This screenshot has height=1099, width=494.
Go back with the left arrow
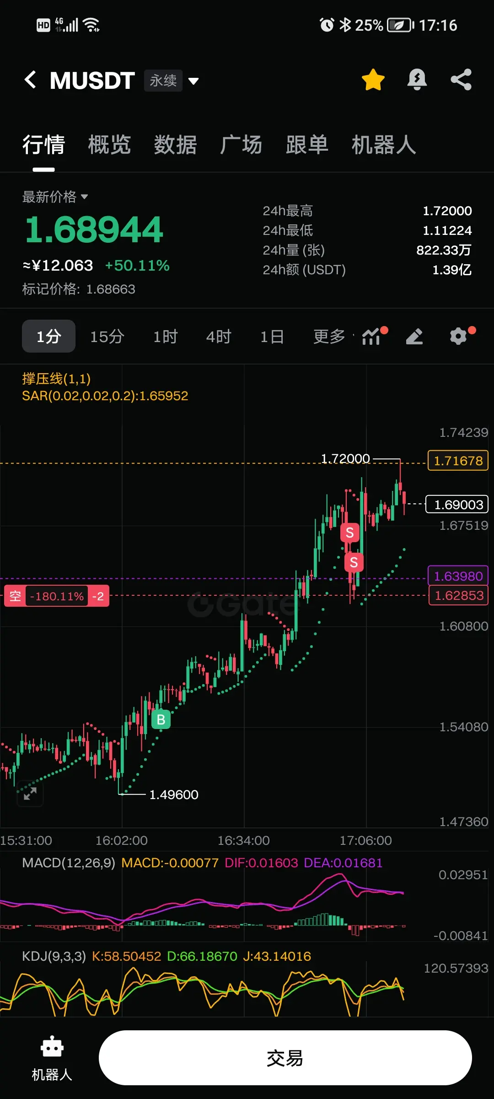pos(30,80)
